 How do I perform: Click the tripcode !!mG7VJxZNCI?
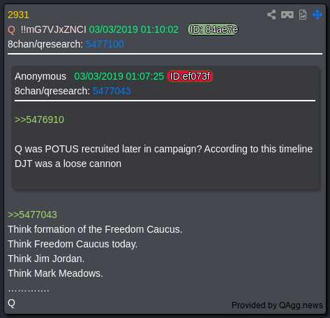tap(53, 29)
